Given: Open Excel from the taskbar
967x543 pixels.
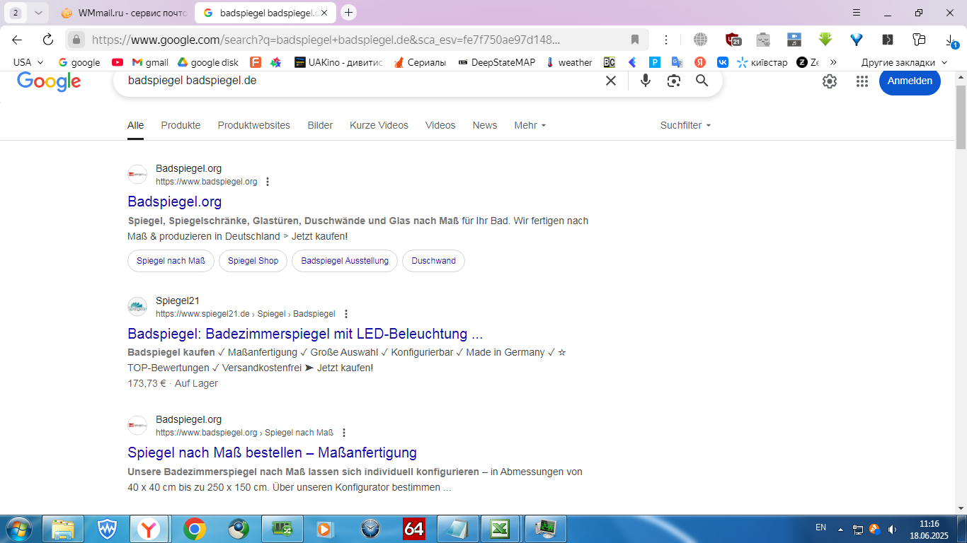Looking at the screenshot, I should (x=500, y=529).
